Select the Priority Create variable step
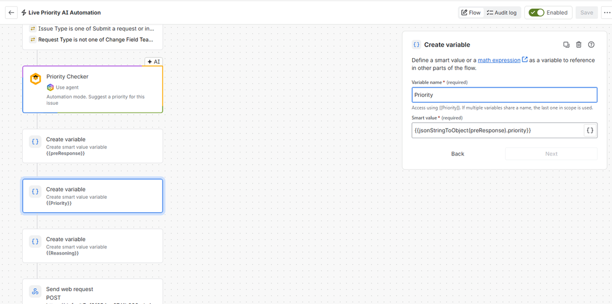 click(x=93, y=196)
